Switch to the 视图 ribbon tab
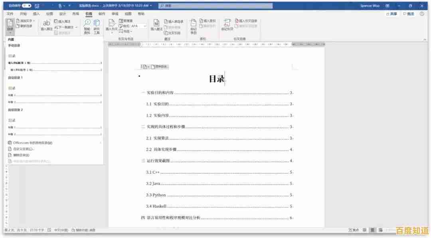 (128, 14)
